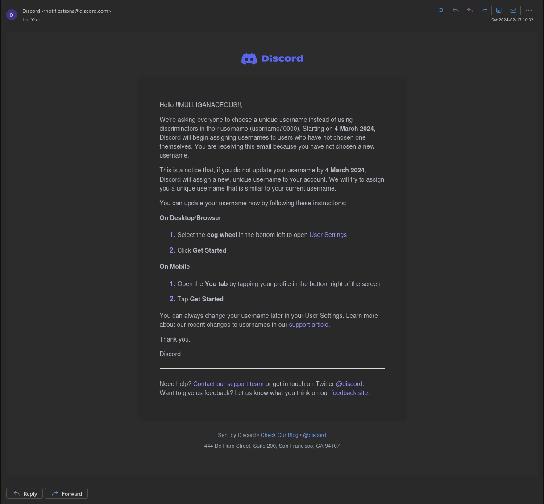Click the sender avatar circle with letter D
Viewport: 544px width, 504px height.
point(12,15)
